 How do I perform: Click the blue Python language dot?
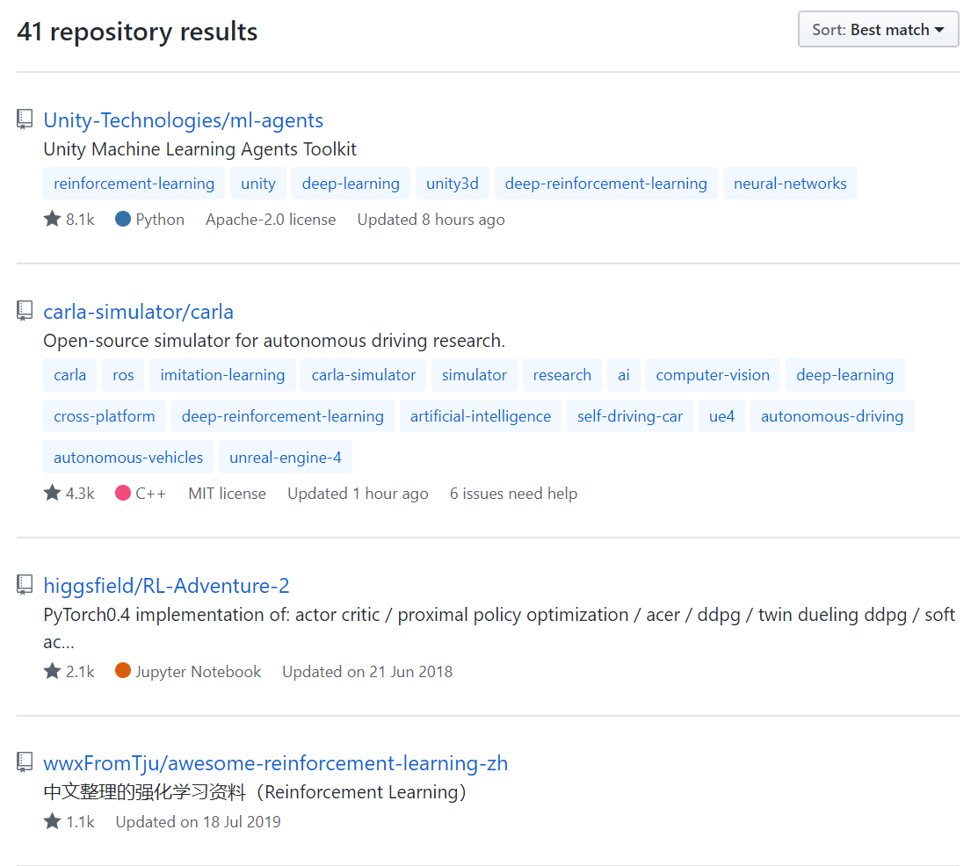123,219
